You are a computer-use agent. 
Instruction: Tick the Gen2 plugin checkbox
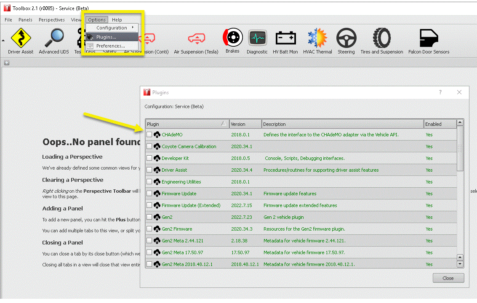point(149,217)
